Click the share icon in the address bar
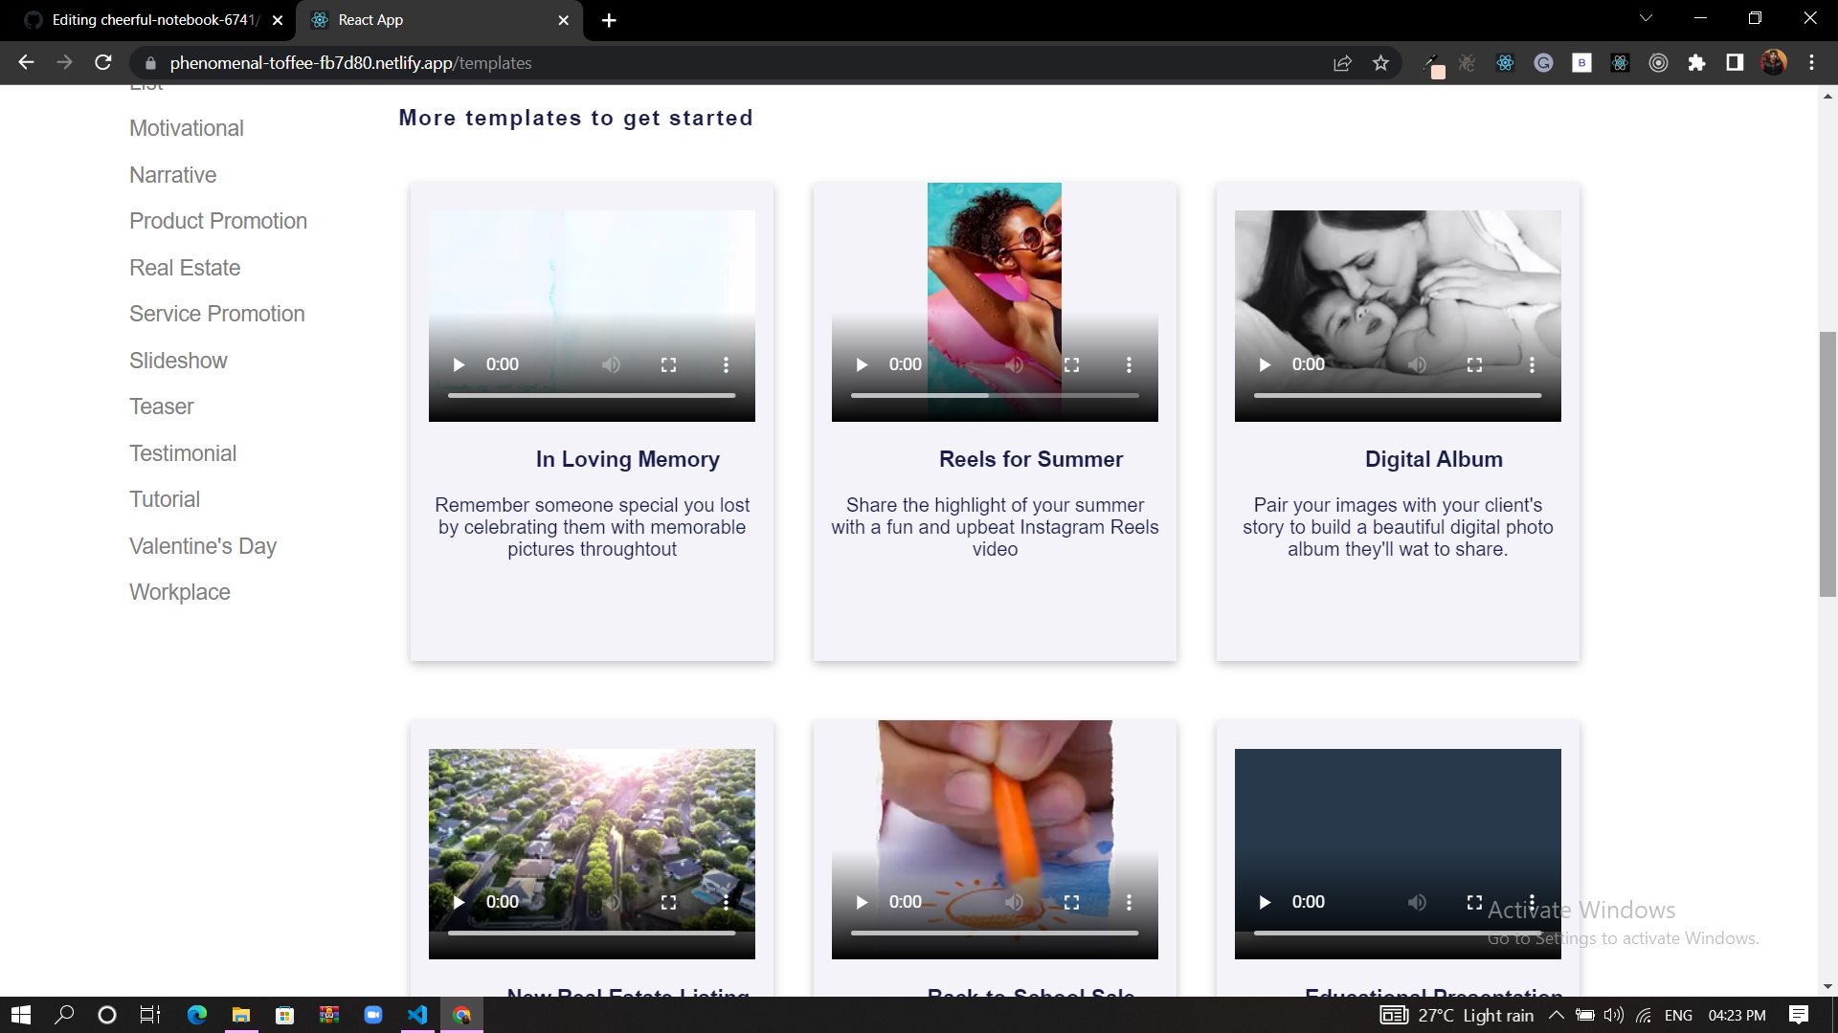Image resolution: width=1838 pixels, height=1033 pixels. click(1342, 62)
